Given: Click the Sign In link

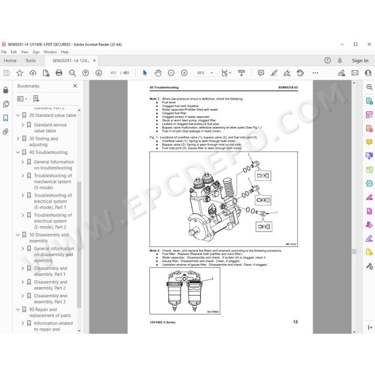Looking at the screenshot, I should tap(360, 61).
